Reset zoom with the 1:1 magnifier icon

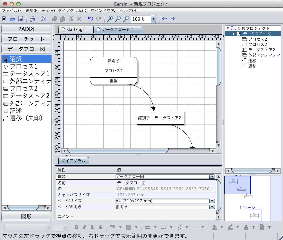[x=110, y=19]
